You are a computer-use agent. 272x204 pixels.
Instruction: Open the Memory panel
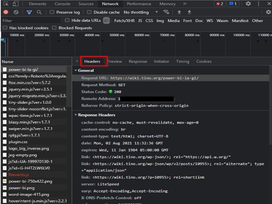coord(168,4)
